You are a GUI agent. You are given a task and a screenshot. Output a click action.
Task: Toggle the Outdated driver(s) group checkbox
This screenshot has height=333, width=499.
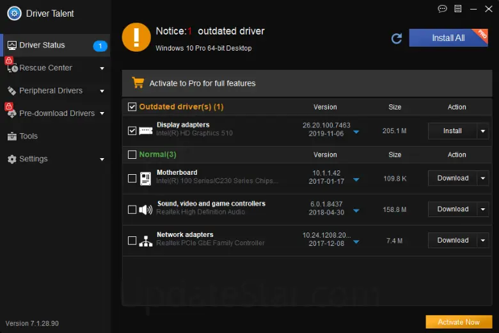(132, 107)
